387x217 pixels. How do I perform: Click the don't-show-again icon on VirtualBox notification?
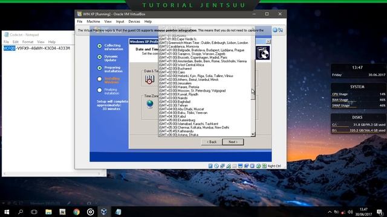[281, 30]
